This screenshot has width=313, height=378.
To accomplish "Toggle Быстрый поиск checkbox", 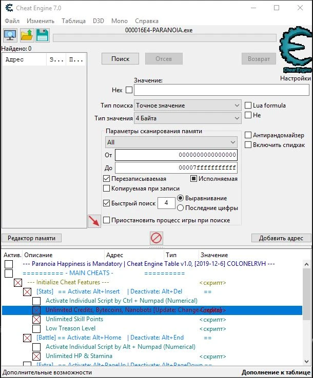I will pos(106,203).
